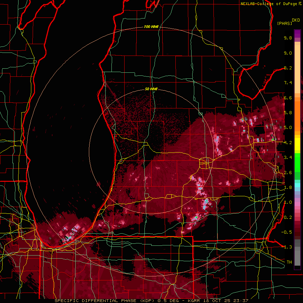Select the 3.4 value on the scale
Viewport: 303px width, 303px height.
[288, 158]
